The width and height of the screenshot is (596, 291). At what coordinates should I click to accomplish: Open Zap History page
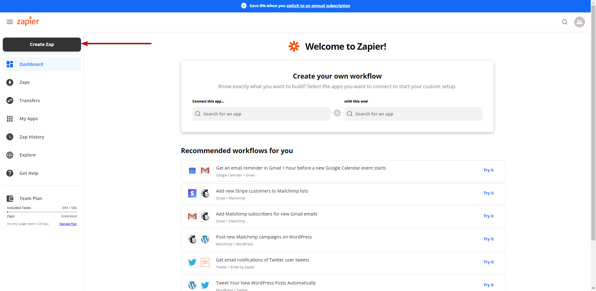coord(42,137)
